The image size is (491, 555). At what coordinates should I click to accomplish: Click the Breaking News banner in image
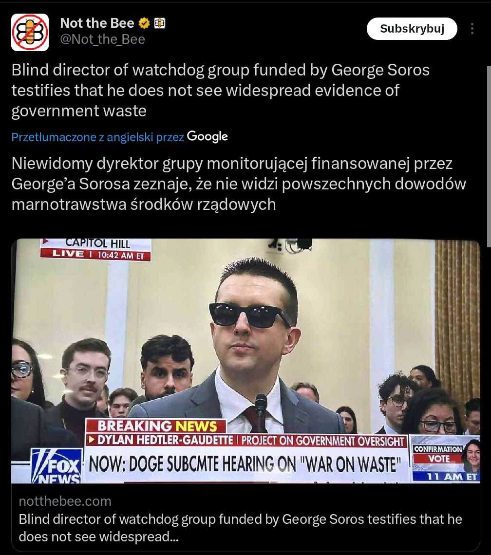(x=156, y=426)
